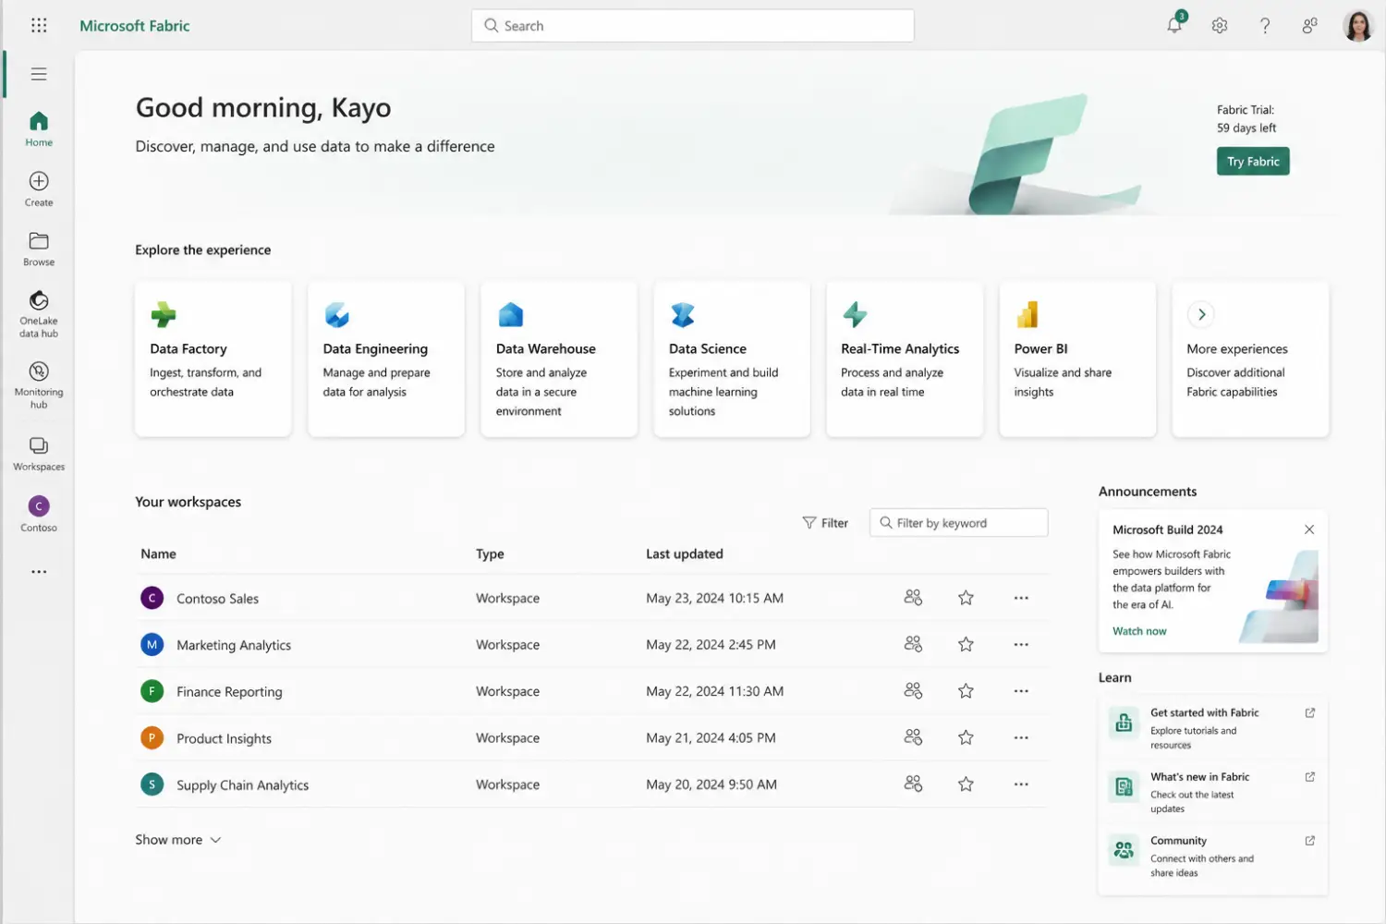Open OneLake data hub
This screenshot has width=1386, height=924.
pyautogui.click(x=39, y=314)
